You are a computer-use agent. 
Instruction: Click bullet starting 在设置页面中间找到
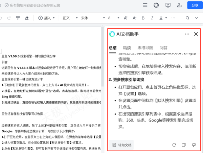(157, 104)
